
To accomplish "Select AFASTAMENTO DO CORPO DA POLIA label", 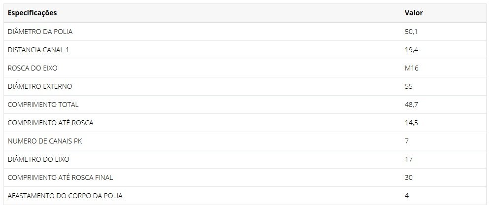I will point(65,196).
